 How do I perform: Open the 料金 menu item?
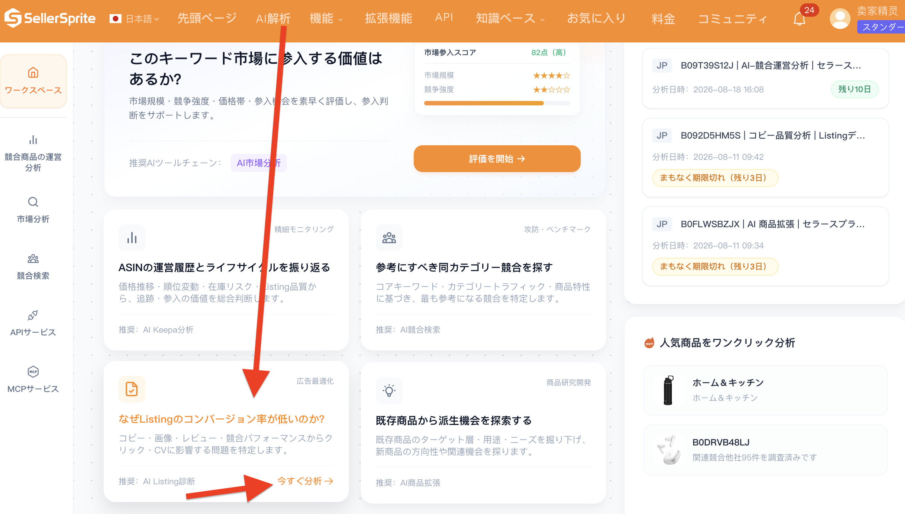point(663,18)
